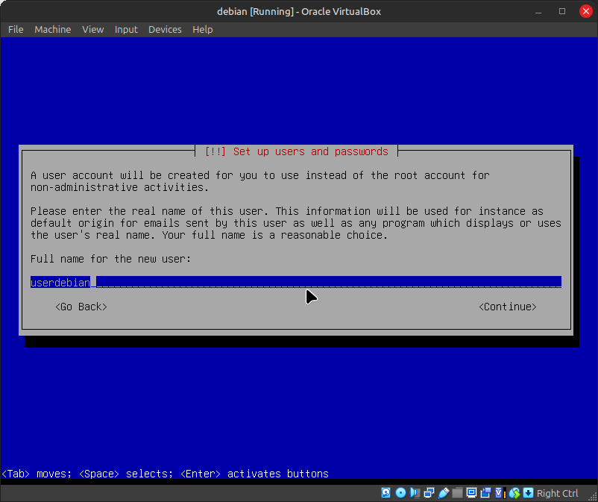Click the keyboard capture arrow icon
This screenshot has width=598, height=502.
tap(528, 493)
